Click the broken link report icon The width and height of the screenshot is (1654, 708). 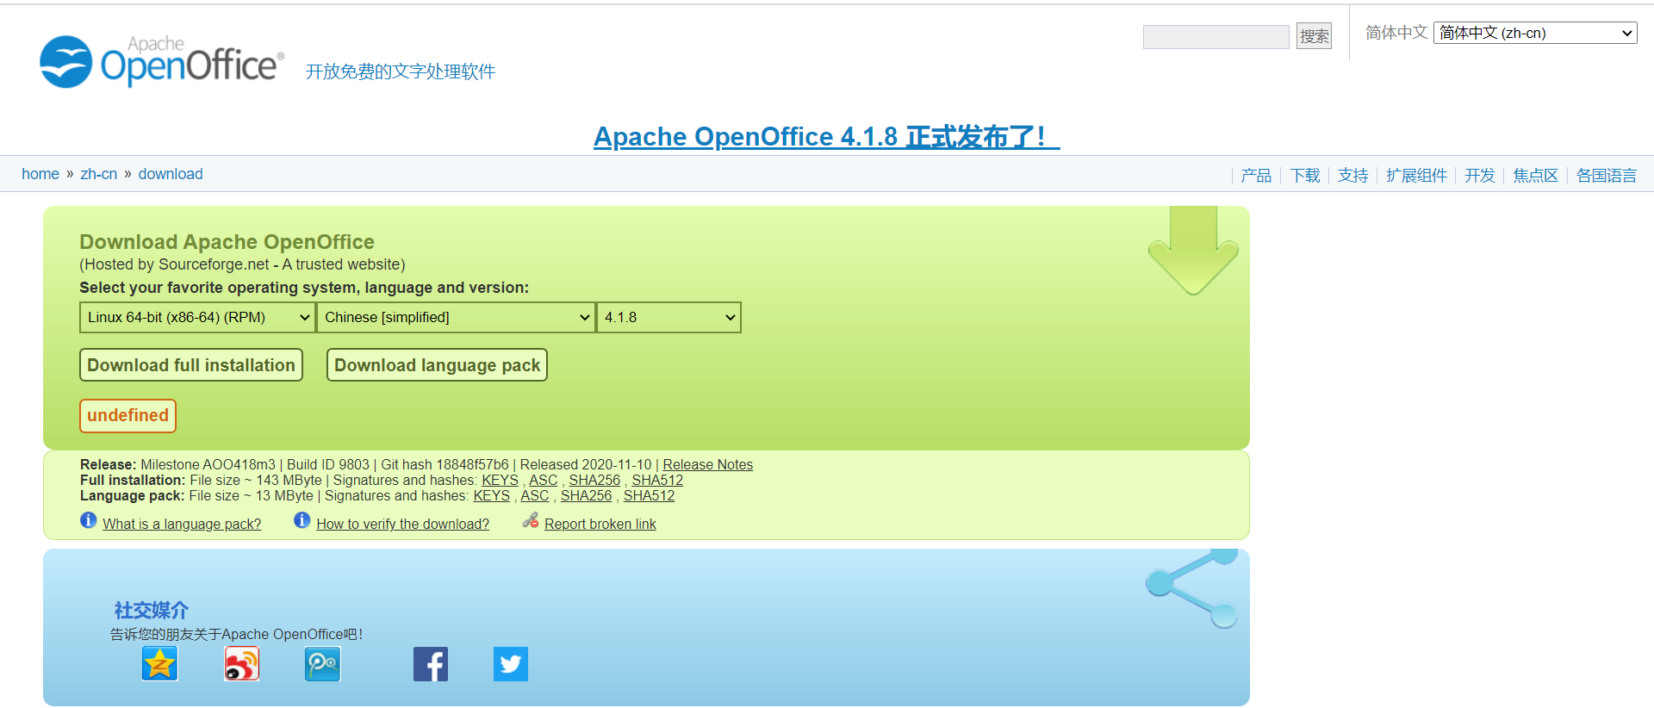[531, 520]
